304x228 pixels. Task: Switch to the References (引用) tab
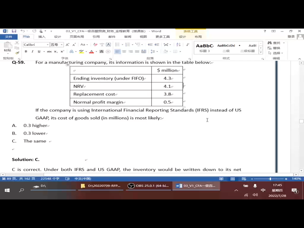(96, 37)
